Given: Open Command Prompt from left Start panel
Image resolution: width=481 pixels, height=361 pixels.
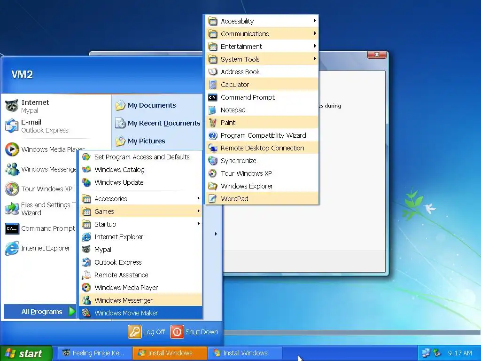Looking at the screenshot, I should tap(40, 228).
